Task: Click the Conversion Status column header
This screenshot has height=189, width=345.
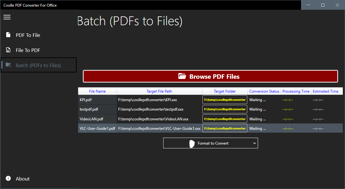Action: pyautogui.click(x=264, y=91)
